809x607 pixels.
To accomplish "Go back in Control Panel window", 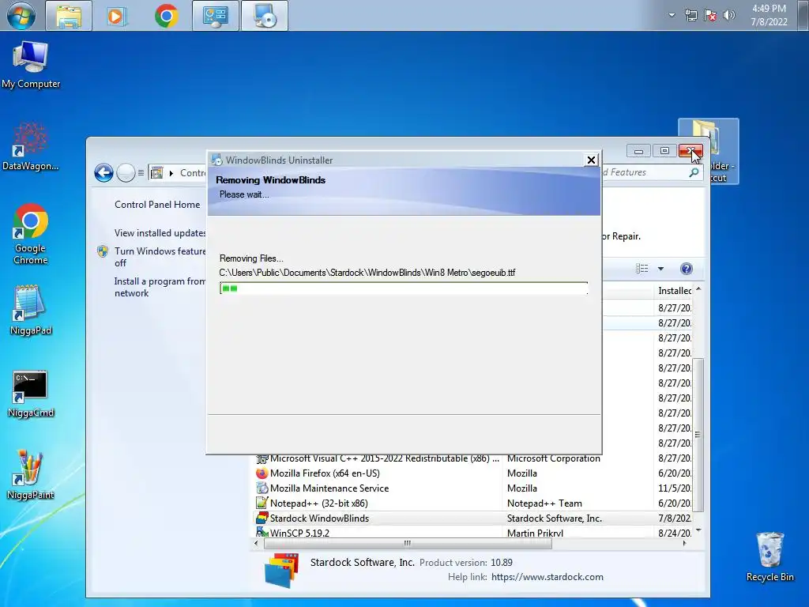I will 103,172.
